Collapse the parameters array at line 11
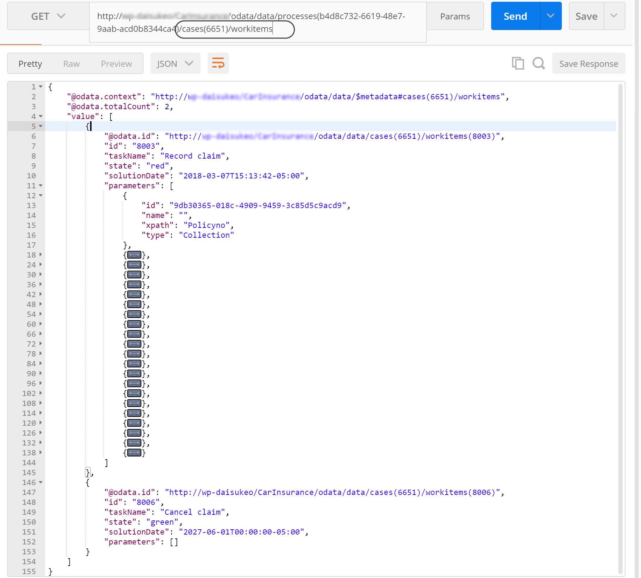641x578 pixels. pyautogui.click(x=41, y=185)
